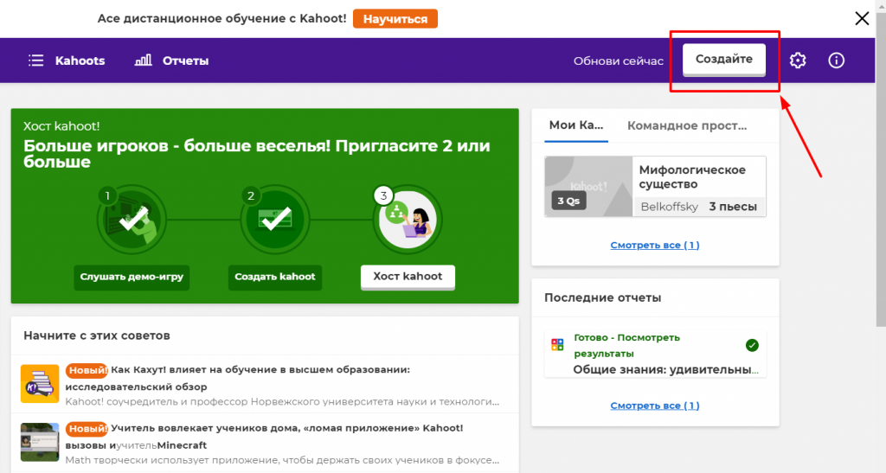The image size is (886, 473).
Task: Click Belkoffsky author name
Action: (x=670, y=207)
